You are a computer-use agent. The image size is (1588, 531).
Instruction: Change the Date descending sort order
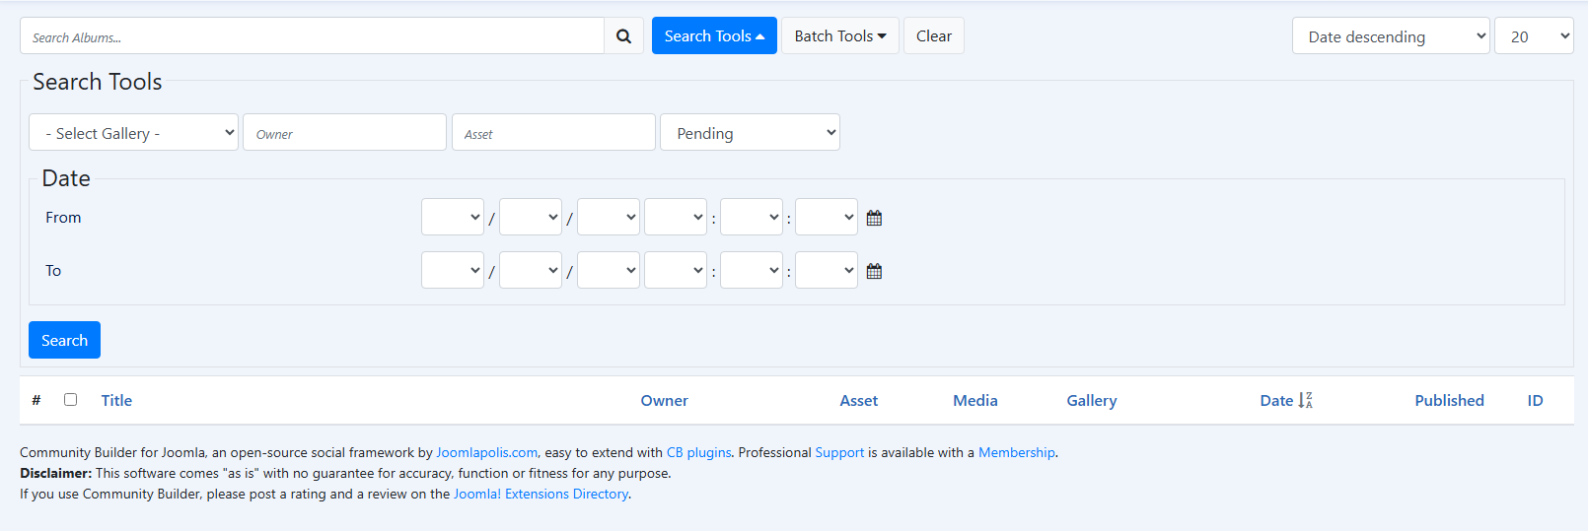[x=1390, y=36]
